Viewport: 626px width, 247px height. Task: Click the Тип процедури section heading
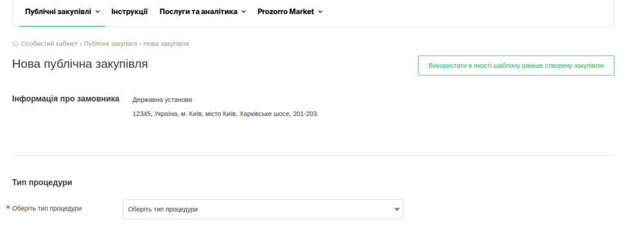tap(42, 182)
